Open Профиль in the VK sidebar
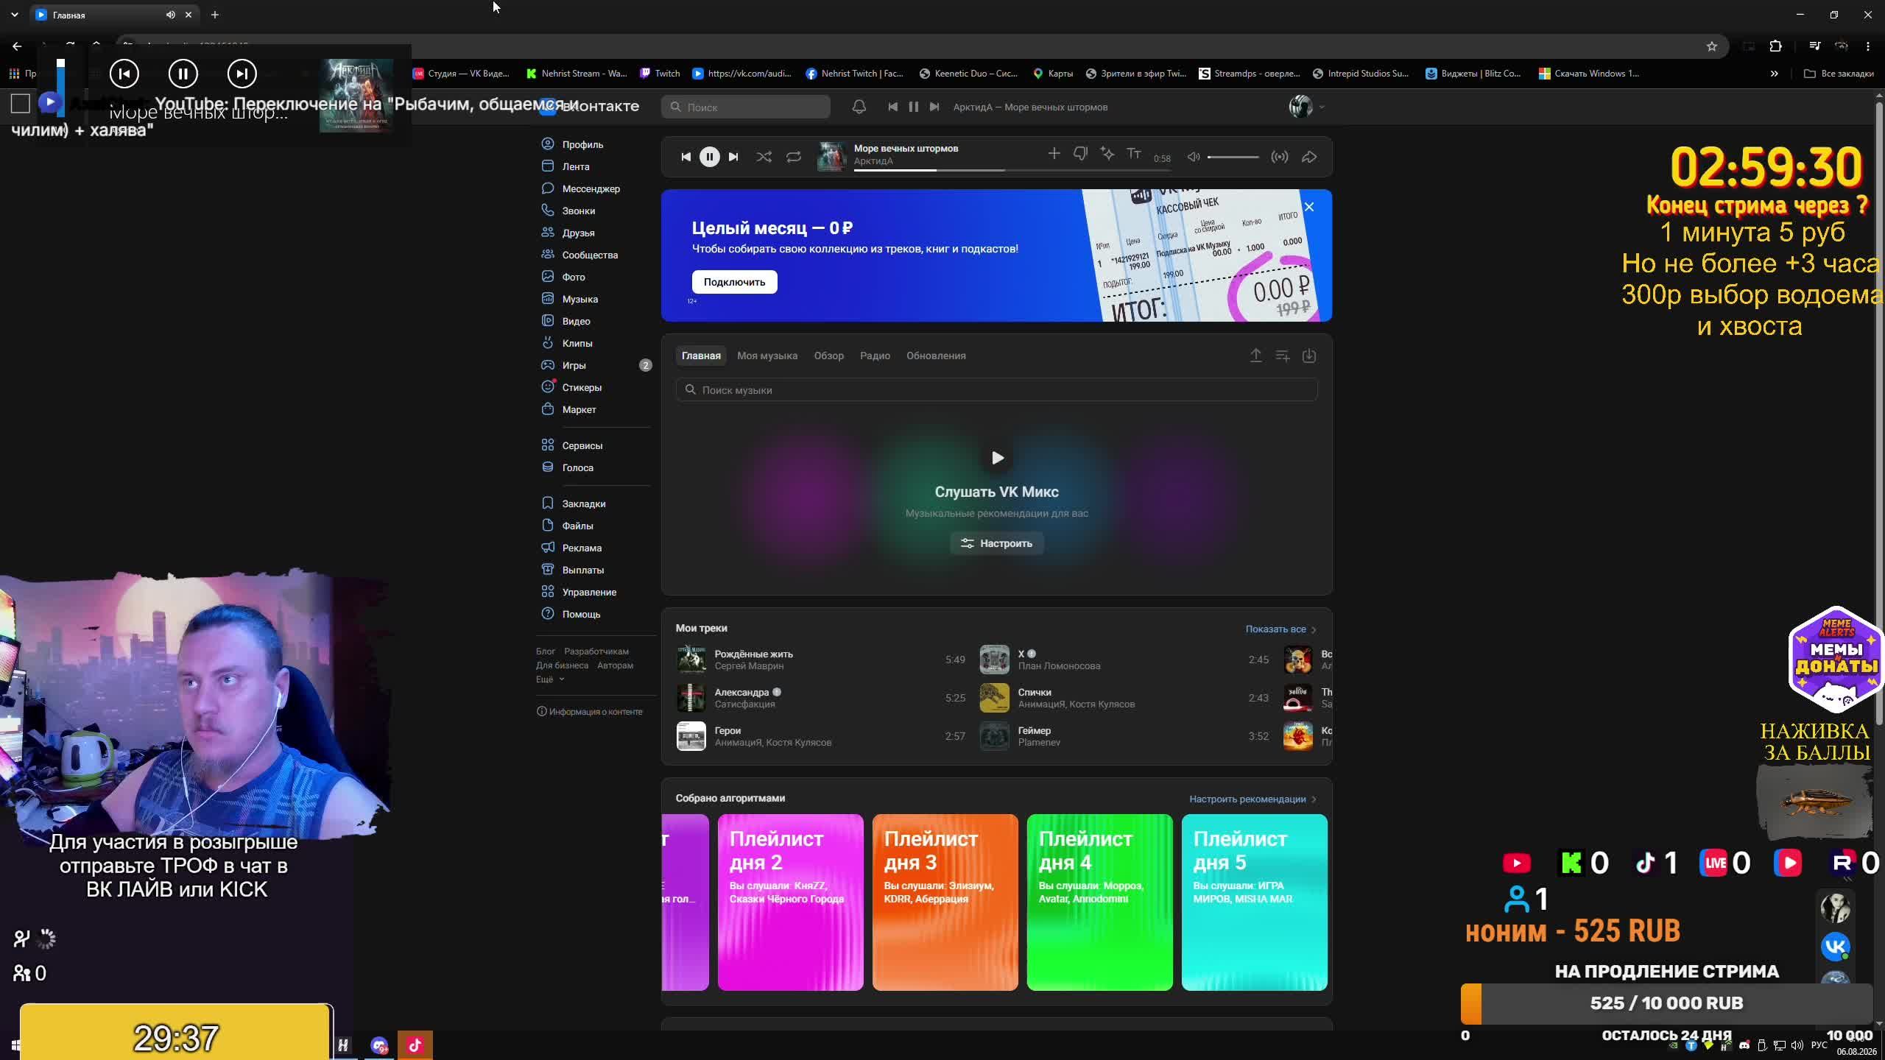The image size is (1885, 1060). [582, 144]
